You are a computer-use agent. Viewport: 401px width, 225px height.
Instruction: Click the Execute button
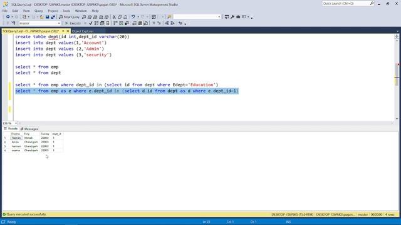[73, 23]
